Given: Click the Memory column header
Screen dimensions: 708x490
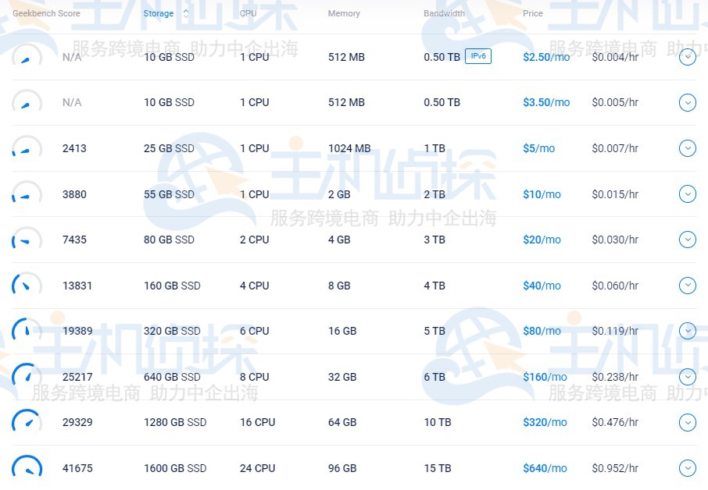Looking at the screenshot, I should point(344,13).
